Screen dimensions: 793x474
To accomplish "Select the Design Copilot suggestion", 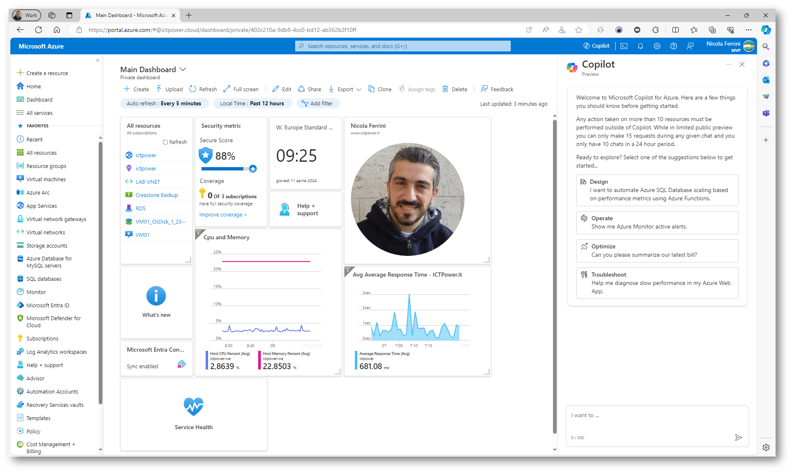I will pos(657,190).
